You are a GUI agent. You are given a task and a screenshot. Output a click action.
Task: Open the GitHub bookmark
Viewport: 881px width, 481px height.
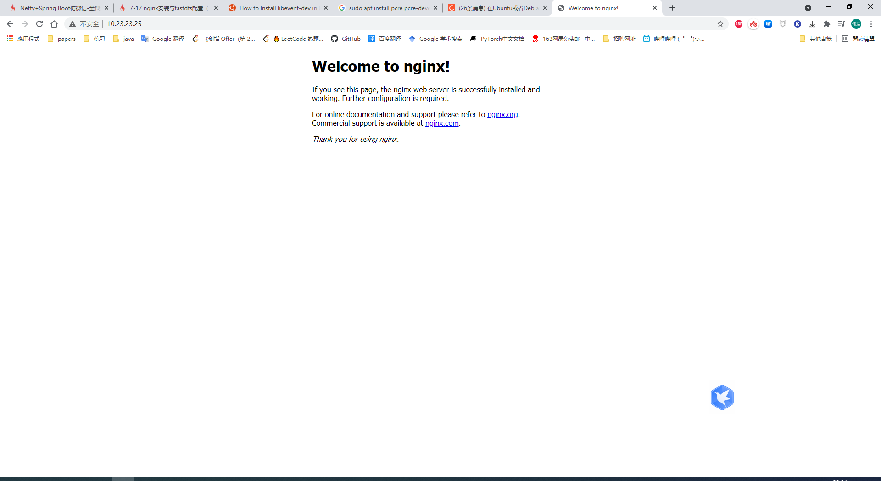(x=346, y=39)
